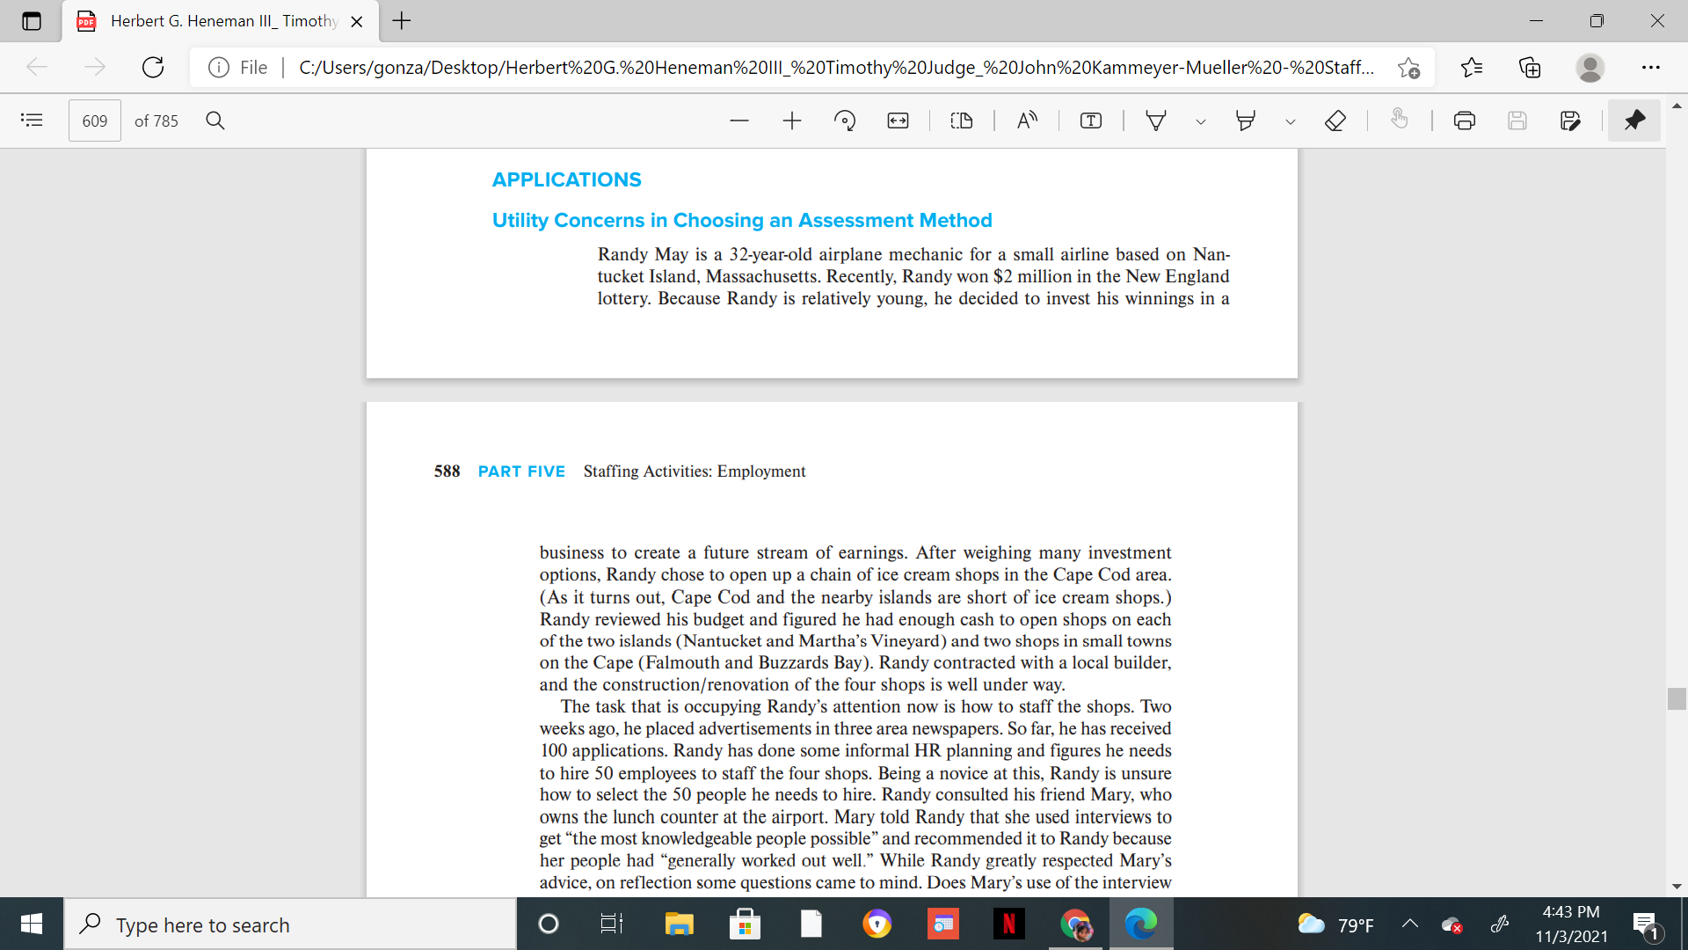This screenshot has width=1688, height=950.
Task: Expand the Draw pen options dropdown
Action: pos(1201,121)
